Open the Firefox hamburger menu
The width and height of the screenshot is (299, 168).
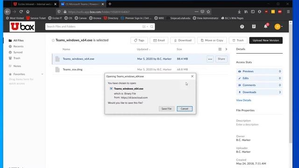tap(288, 12)
